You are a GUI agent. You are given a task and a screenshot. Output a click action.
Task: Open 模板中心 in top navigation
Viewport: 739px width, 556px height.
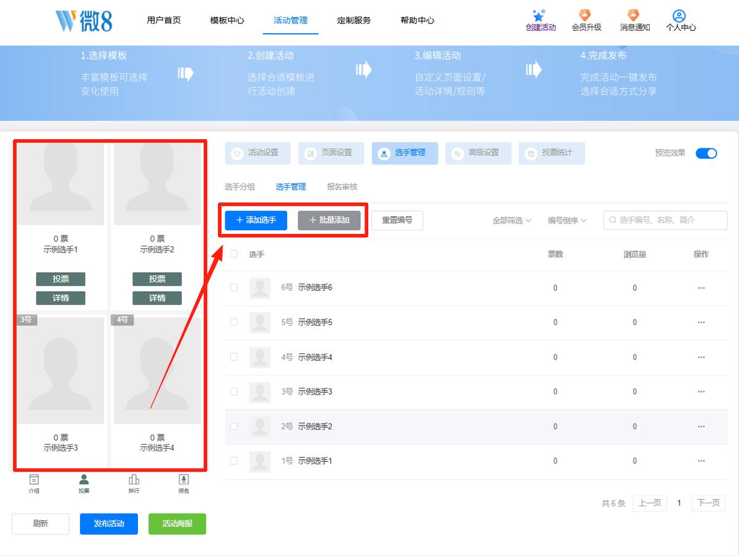(227, 20)
